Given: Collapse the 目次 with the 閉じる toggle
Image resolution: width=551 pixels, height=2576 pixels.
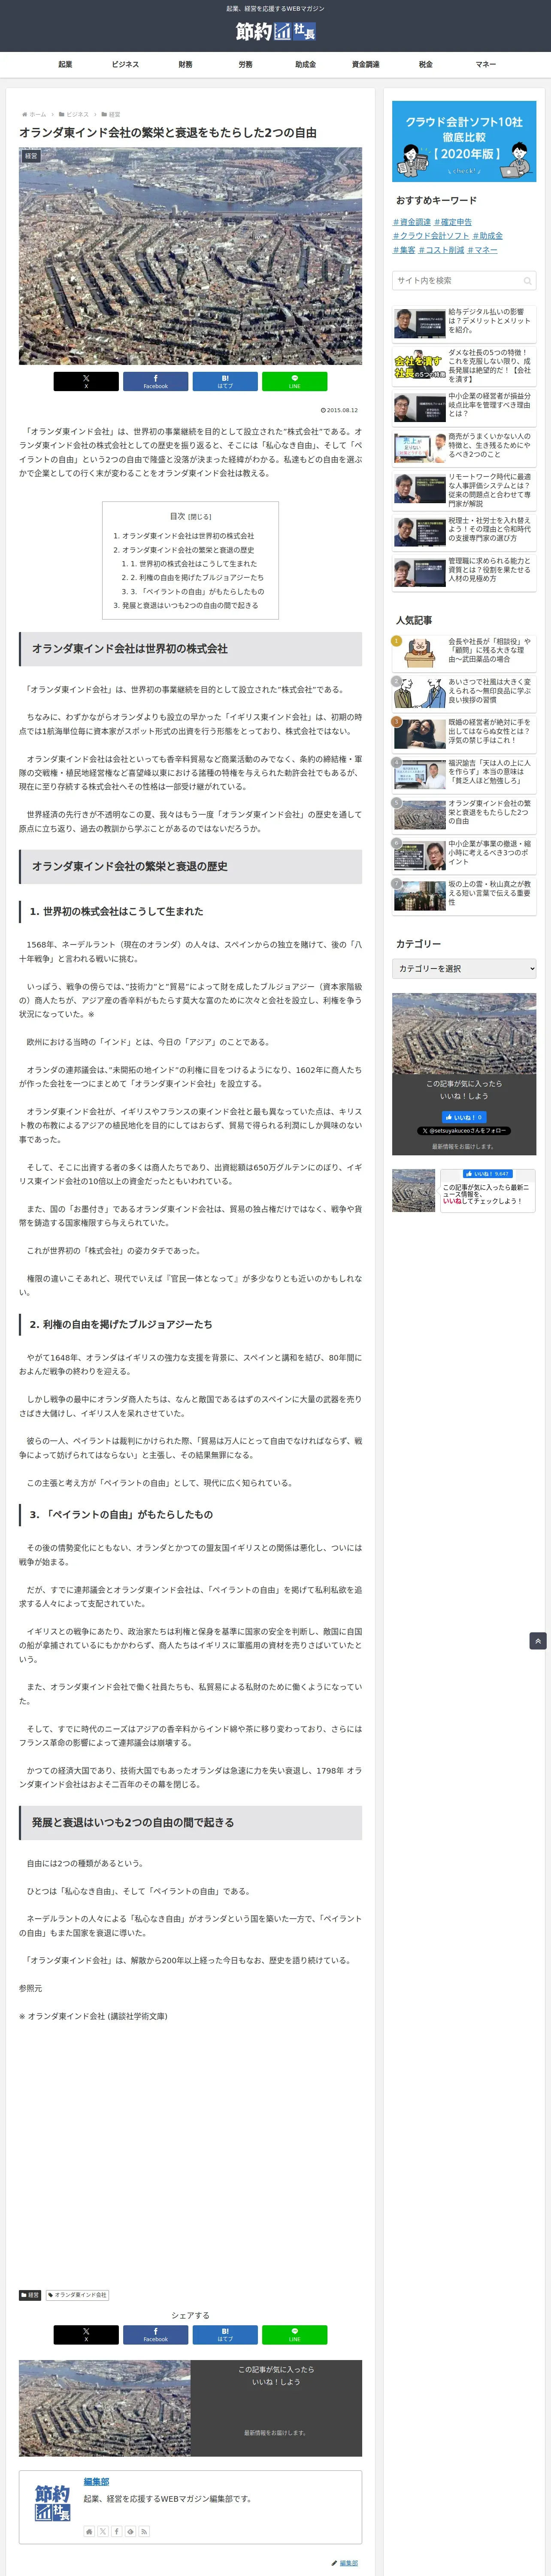Looking at the screenshot, I should [200, 517].
